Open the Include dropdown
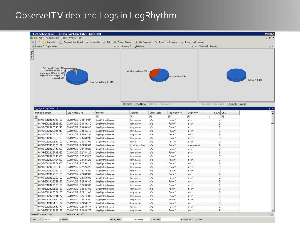 [181, 219]
